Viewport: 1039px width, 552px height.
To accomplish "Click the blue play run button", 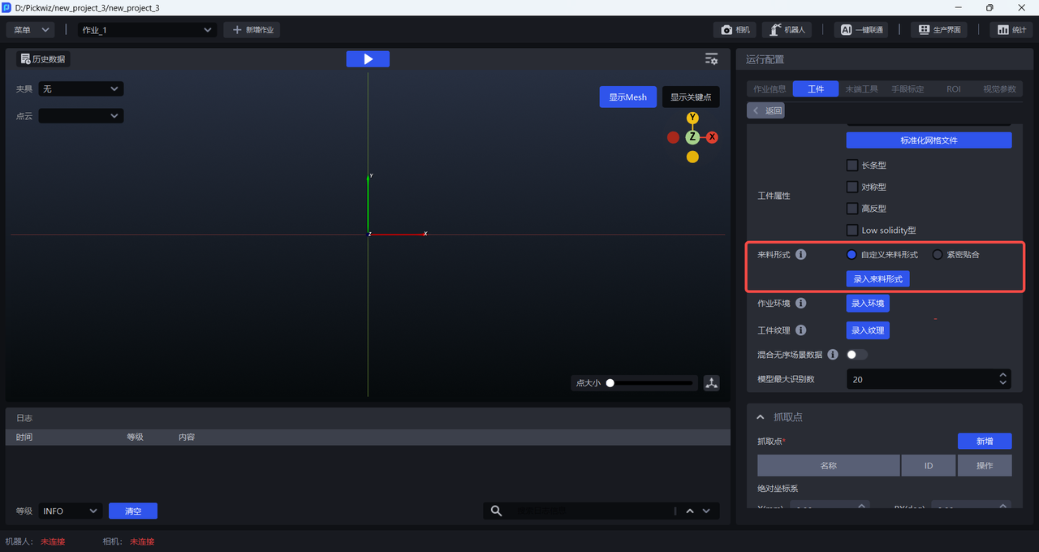I will pyautogui.click(x=368, y=59).
